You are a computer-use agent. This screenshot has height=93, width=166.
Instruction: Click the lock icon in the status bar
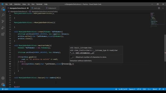116,89
